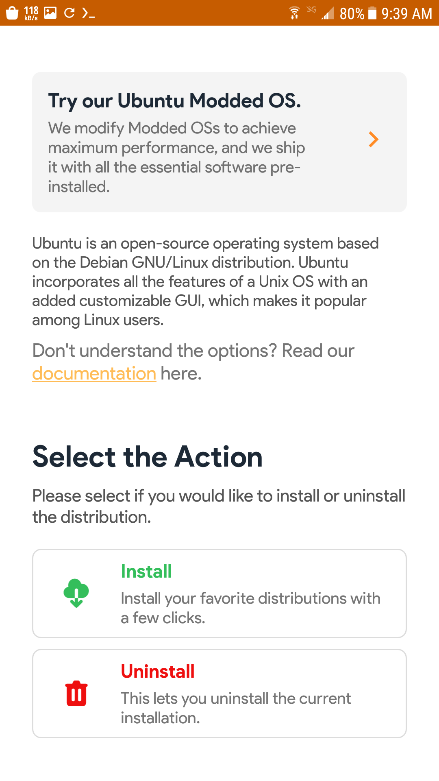The image size is (439, 781).
Task: Tap the 9:39 AM clock
Action: (406, 14)
